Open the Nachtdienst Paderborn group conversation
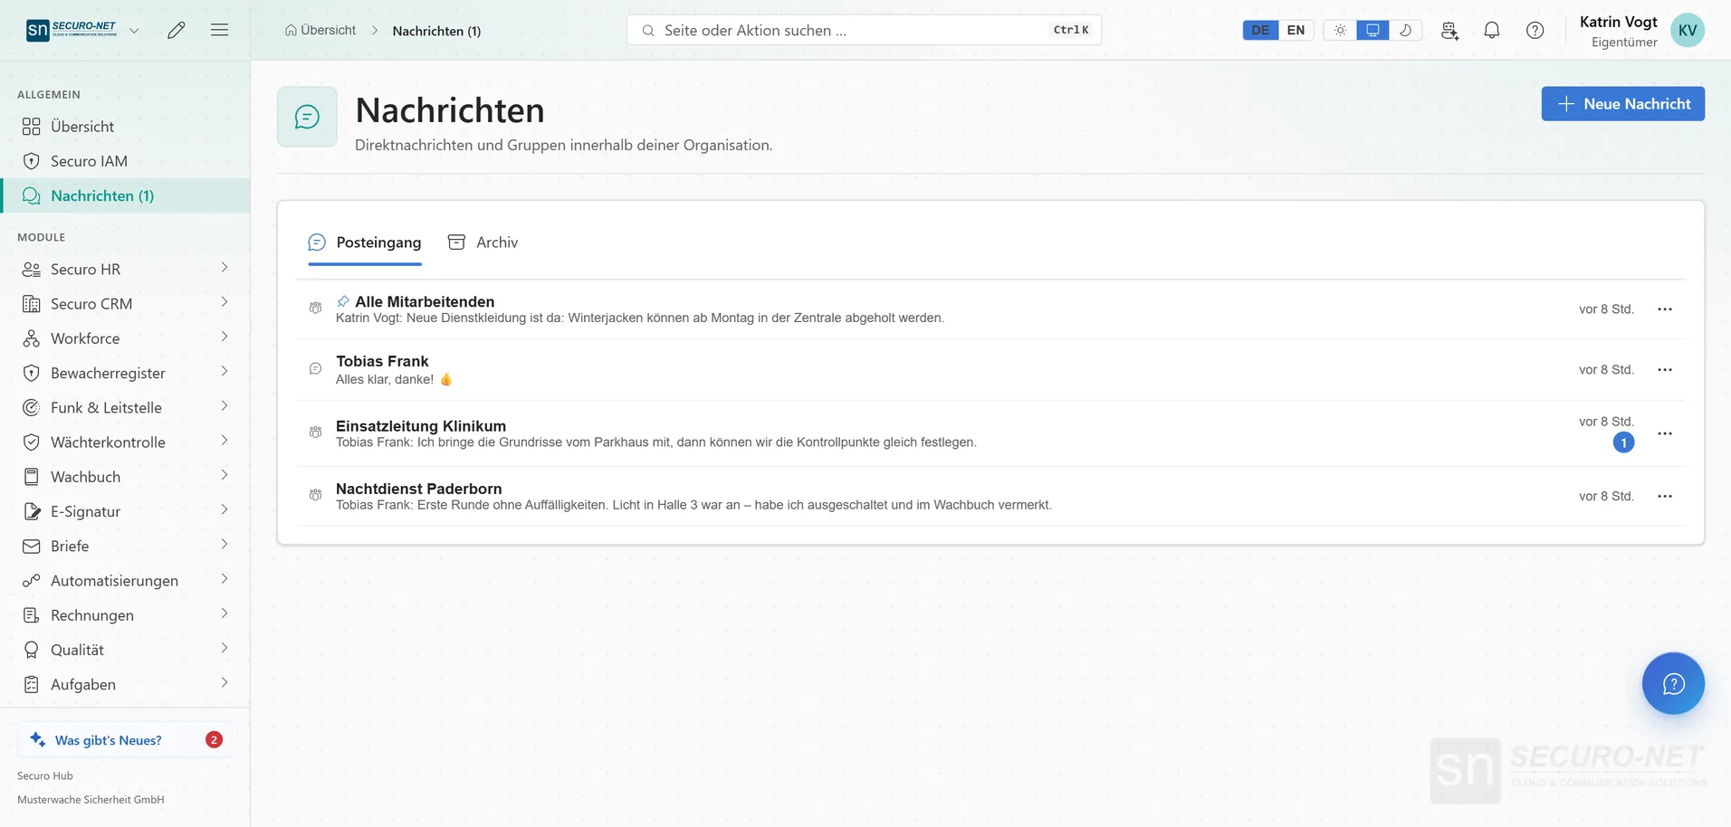1731x827 pixels. 990,497
